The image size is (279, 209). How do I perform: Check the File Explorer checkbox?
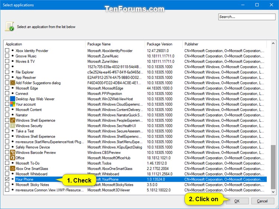coord(7,72)
